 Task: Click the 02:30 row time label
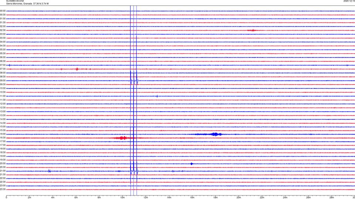coord(3,30)
